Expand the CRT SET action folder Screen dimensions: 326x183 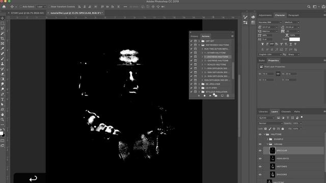point(199,41)
